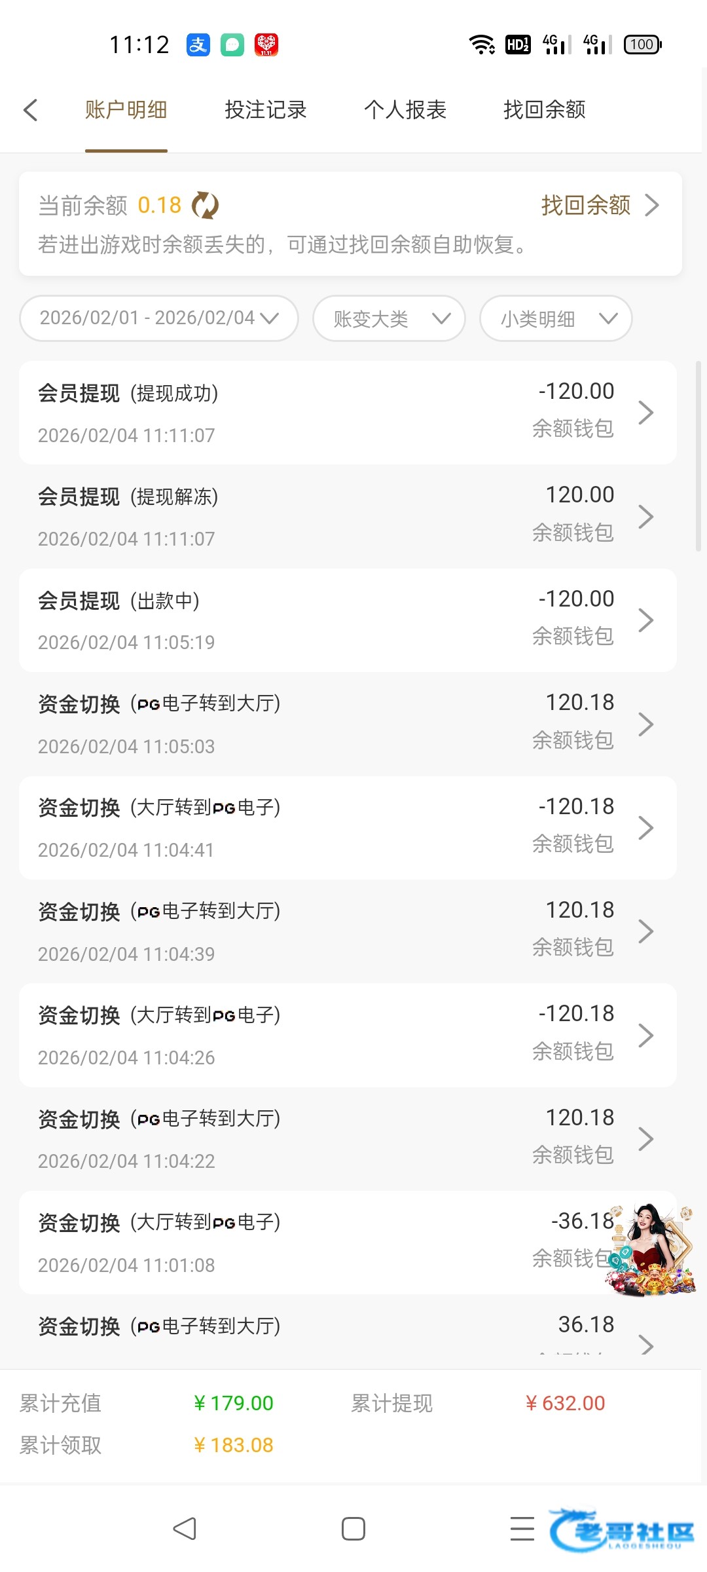Open 提现解冻 record details chevron
The width and height of the screenshot is (707, 1572).
(645, 517)
